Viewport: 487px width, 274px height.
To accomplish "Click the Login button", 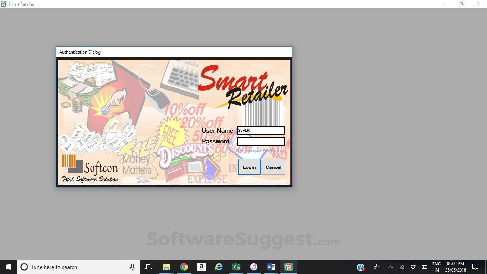I will tap(249, 167).
